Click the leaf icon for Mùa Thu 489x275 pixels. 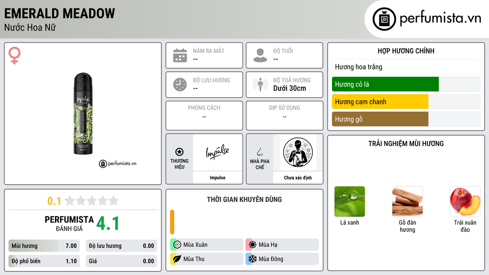click(x=177, y=259)
